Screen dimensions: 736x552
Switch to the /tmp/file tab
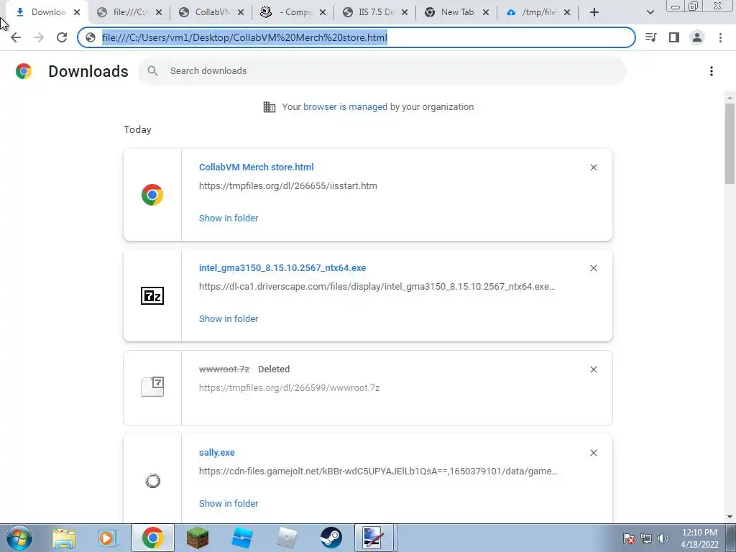coord(538,12)
